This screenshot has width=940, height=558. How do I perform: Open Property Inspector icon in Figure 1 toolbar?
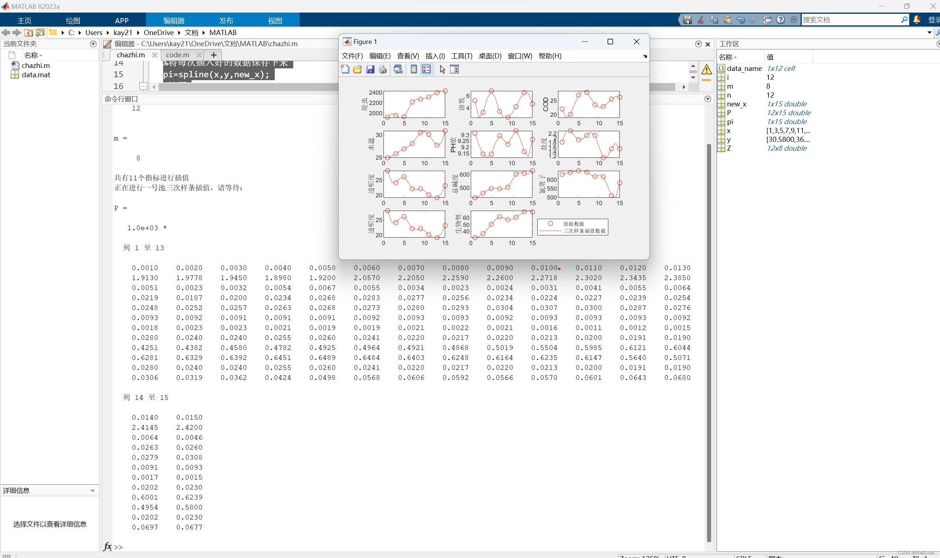pyautogui.click(x=454, y=69)
